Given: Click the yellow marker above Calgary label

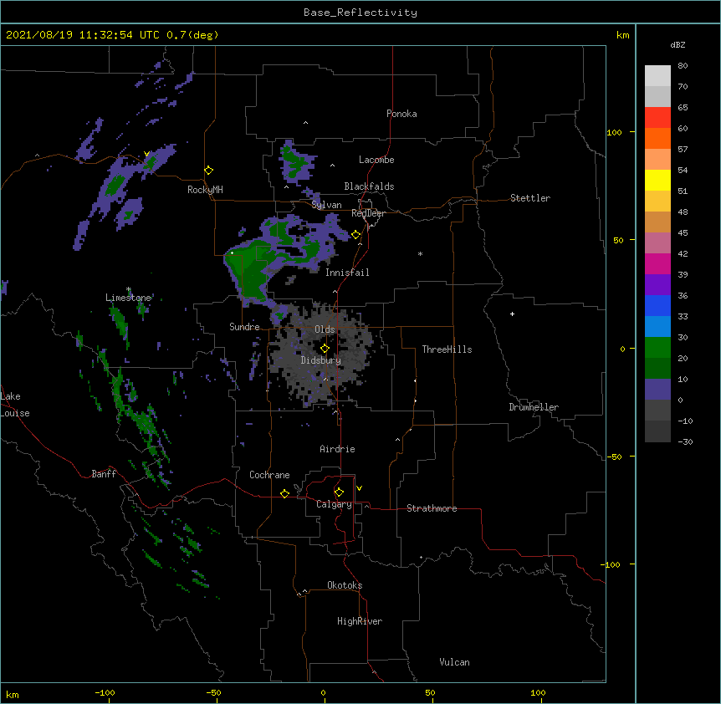Looking at the screenshot, I should (x=339, y=492).
